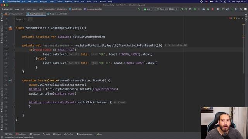Open the Profiler tool window
Screen dimensions: 248x139
point(69,134)
